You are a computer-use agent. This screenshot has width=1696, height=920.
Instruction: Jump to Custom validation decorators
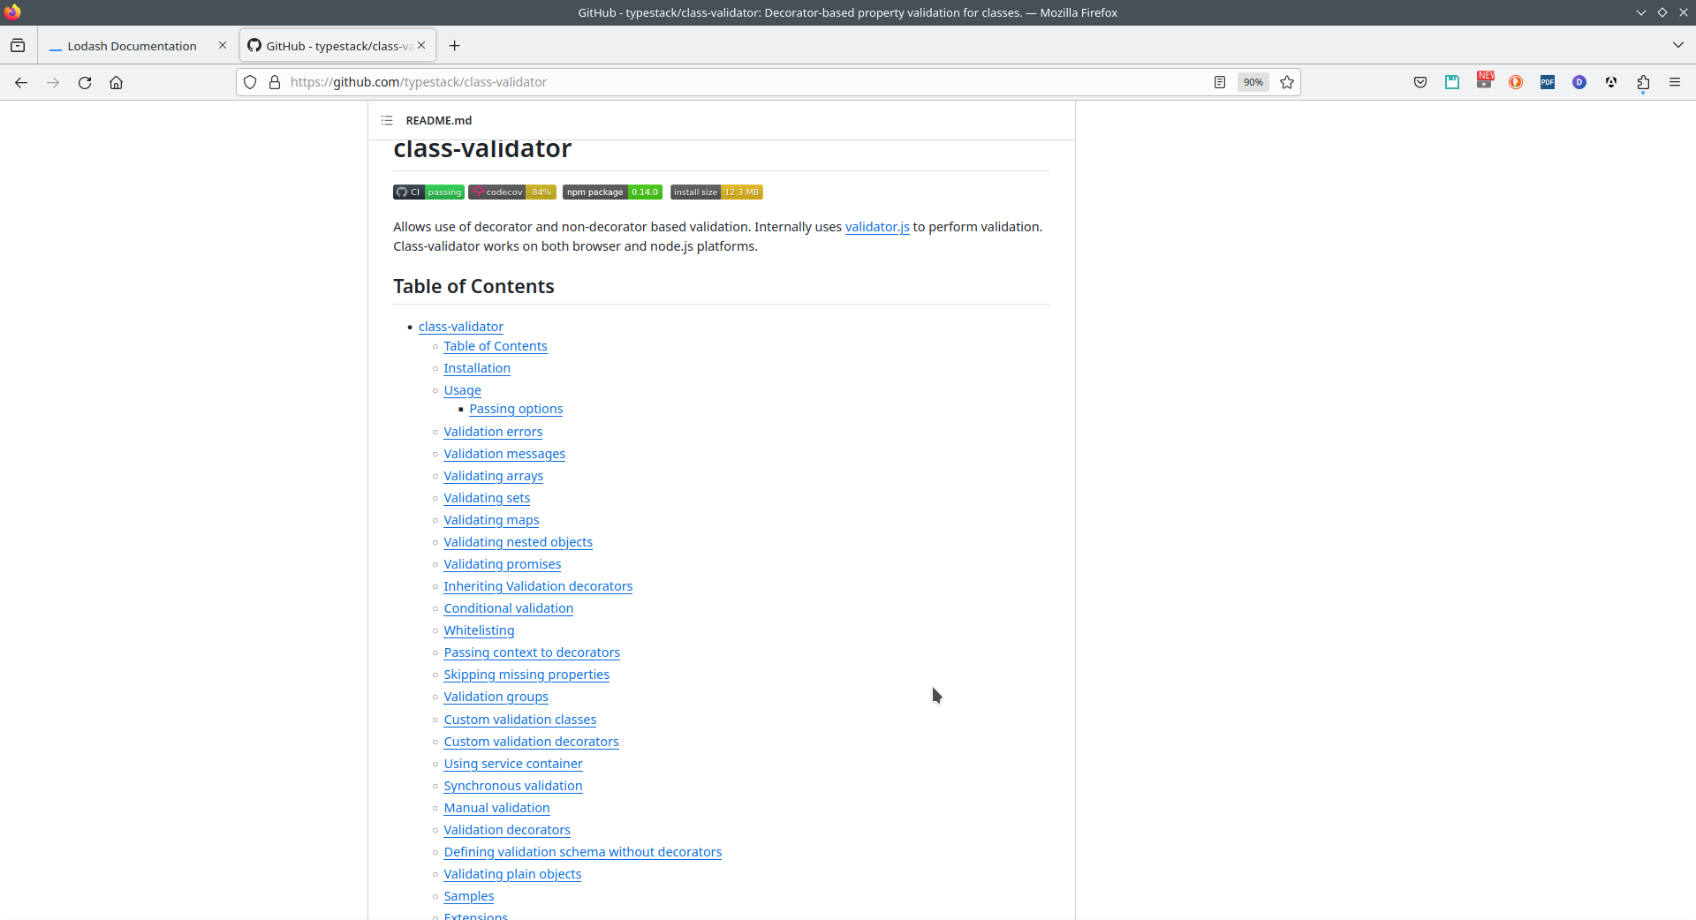[531, 742]
